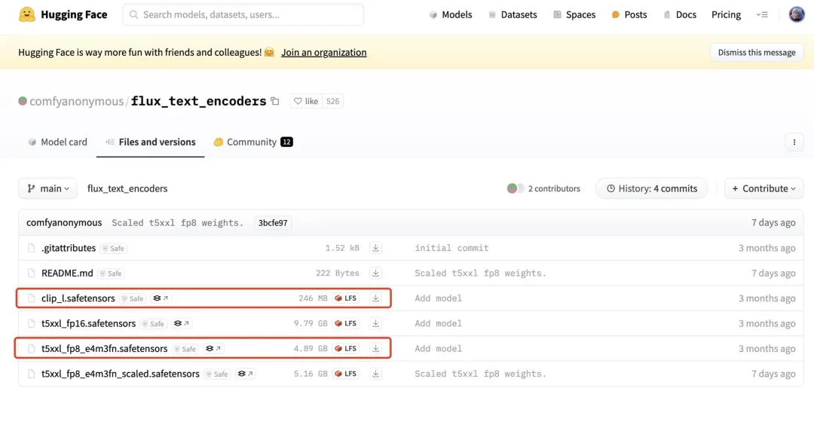Dismiss the organization banner message
The width and height of the screenshot is (814, 434).
point(757,53)
